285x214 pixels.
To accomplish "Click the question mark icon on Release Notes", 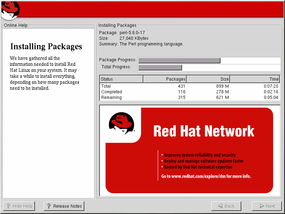I will (49, 206).
